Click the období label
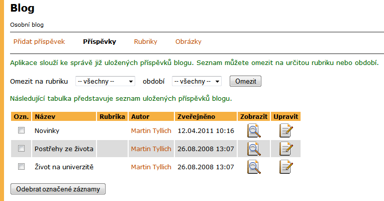The height and width of the screenshot is (201, 384). point(154,81)
